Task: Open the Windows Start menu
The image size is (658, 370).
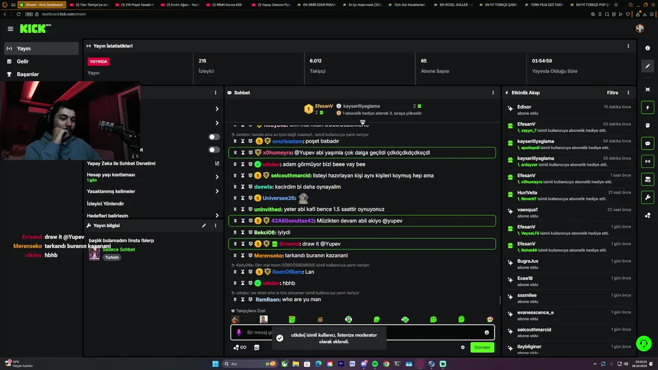Action: tap(215, 364)
